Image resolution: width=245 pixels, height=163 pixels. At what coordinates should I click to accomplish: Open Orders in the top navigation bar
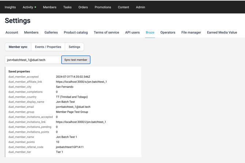[x=83, y=7]
